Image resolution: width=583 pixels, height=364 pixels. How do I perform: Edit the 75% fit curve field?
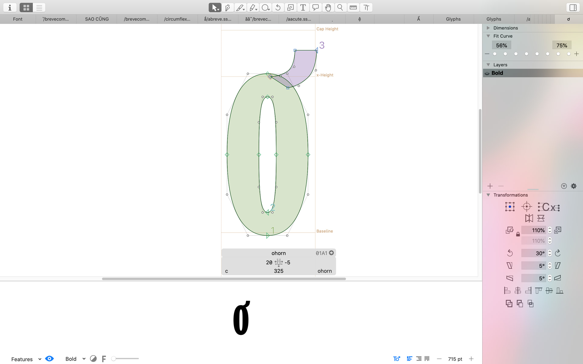562,45
